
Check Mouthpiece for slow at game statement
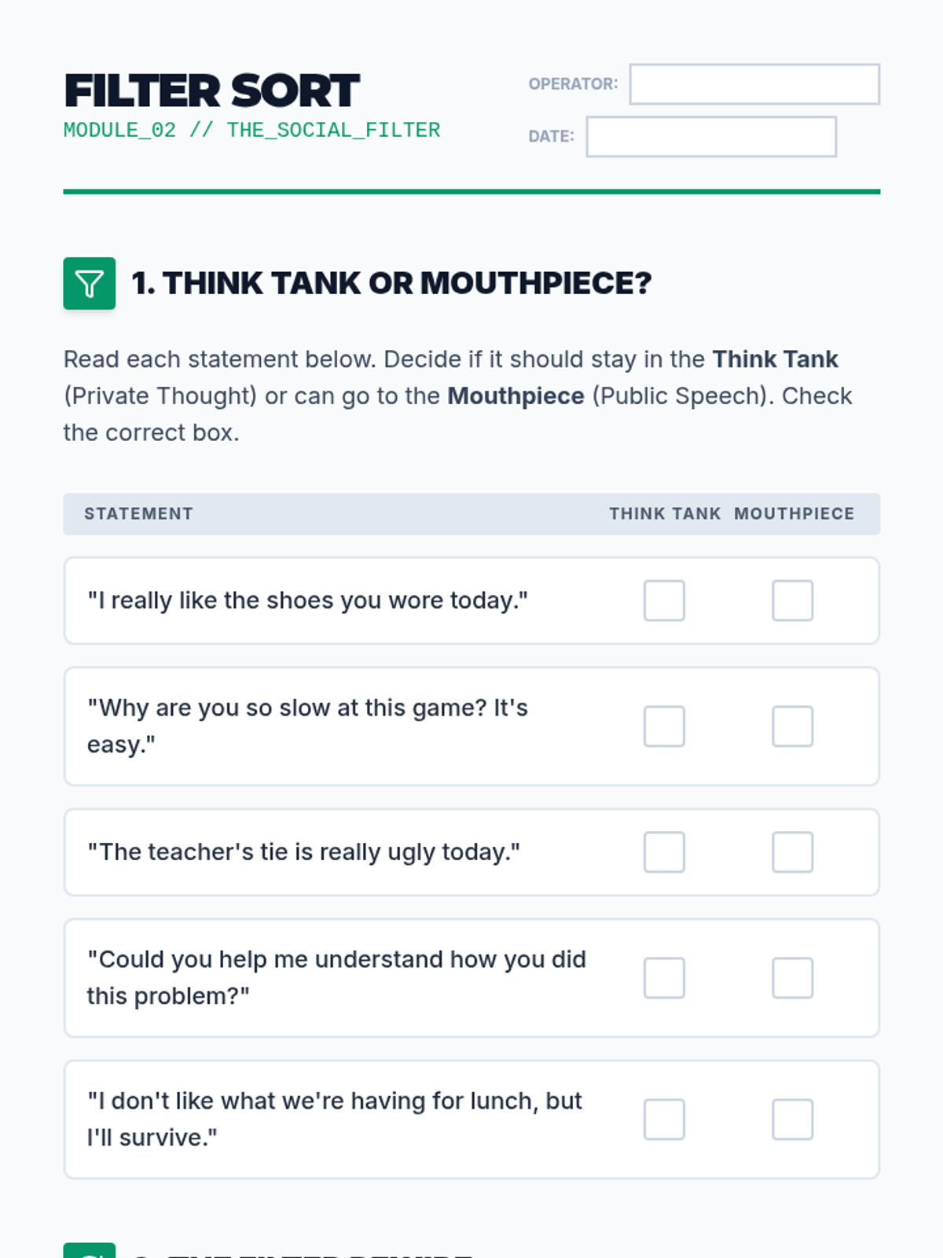[792, 726]
